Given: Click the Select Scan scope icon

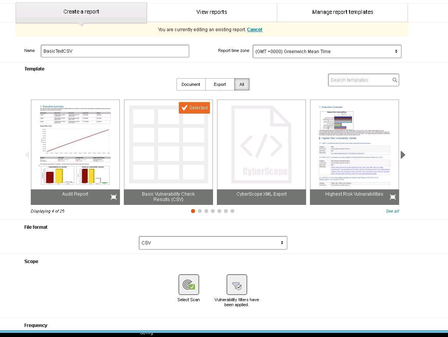Looking at the screenshot, I should point(188,285).
